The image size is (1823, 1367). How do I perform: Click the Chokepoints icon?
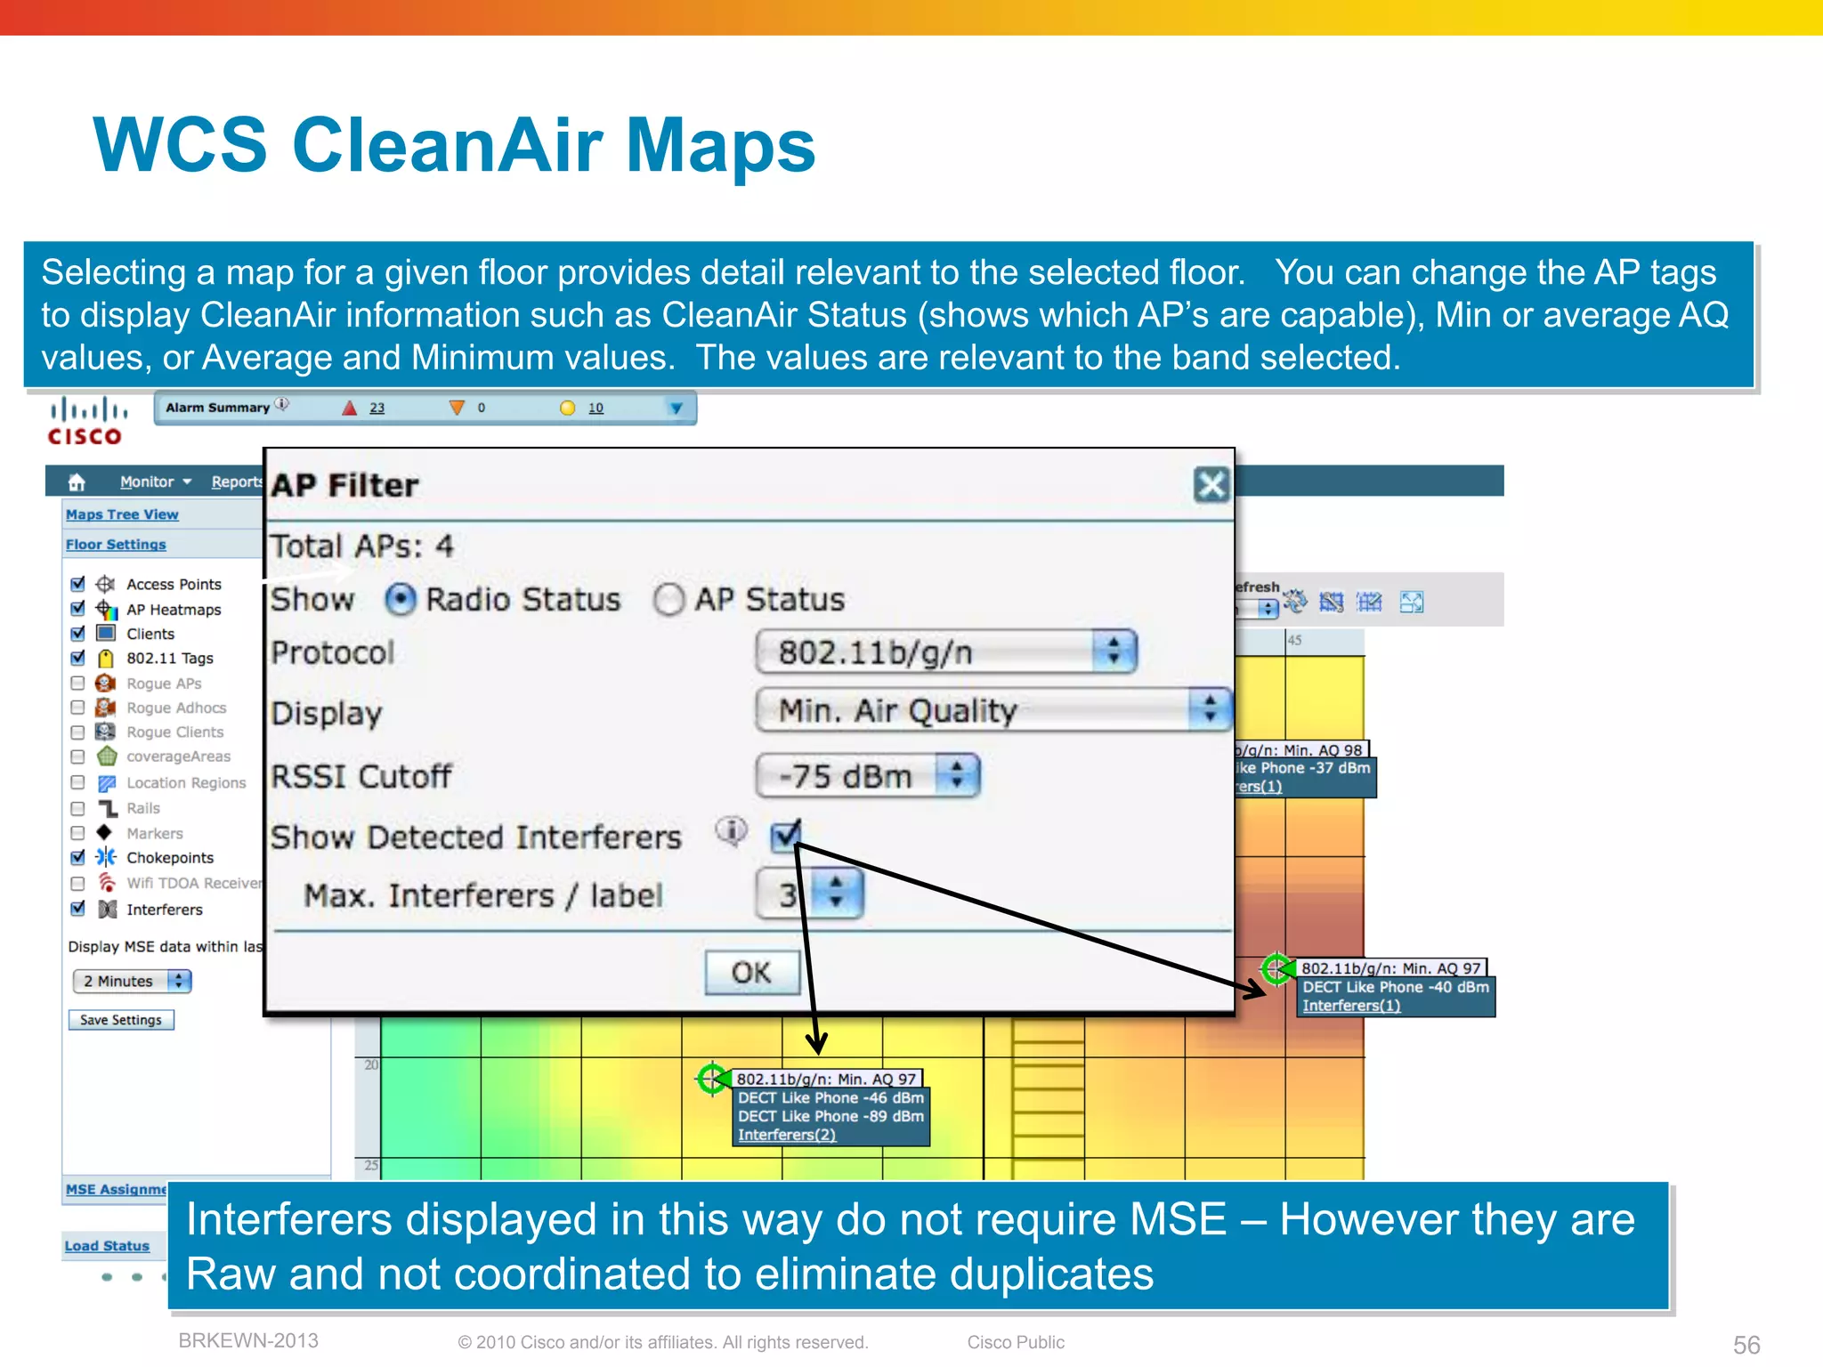[106, 857]
